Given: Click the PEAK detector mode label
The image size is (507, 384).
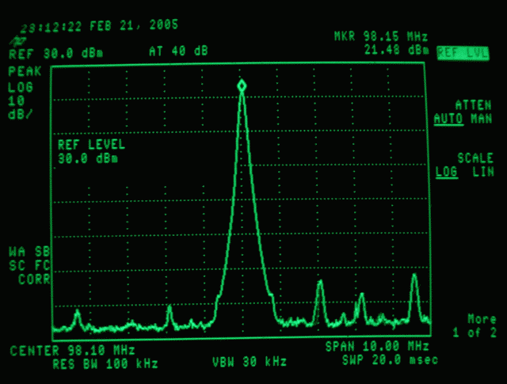Looking at the screenshot, I should (x=23, y=71).
